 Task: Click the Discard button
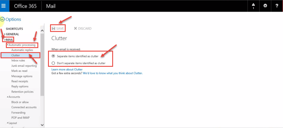click(x=83, y=28)
